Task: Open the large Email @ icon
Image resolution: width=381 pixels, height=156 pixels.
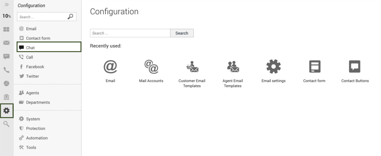Action: point(110,67)
